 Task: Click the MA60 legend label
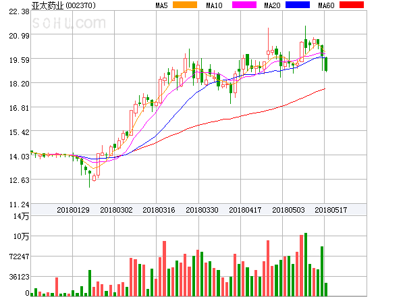[x=326, y=5]
